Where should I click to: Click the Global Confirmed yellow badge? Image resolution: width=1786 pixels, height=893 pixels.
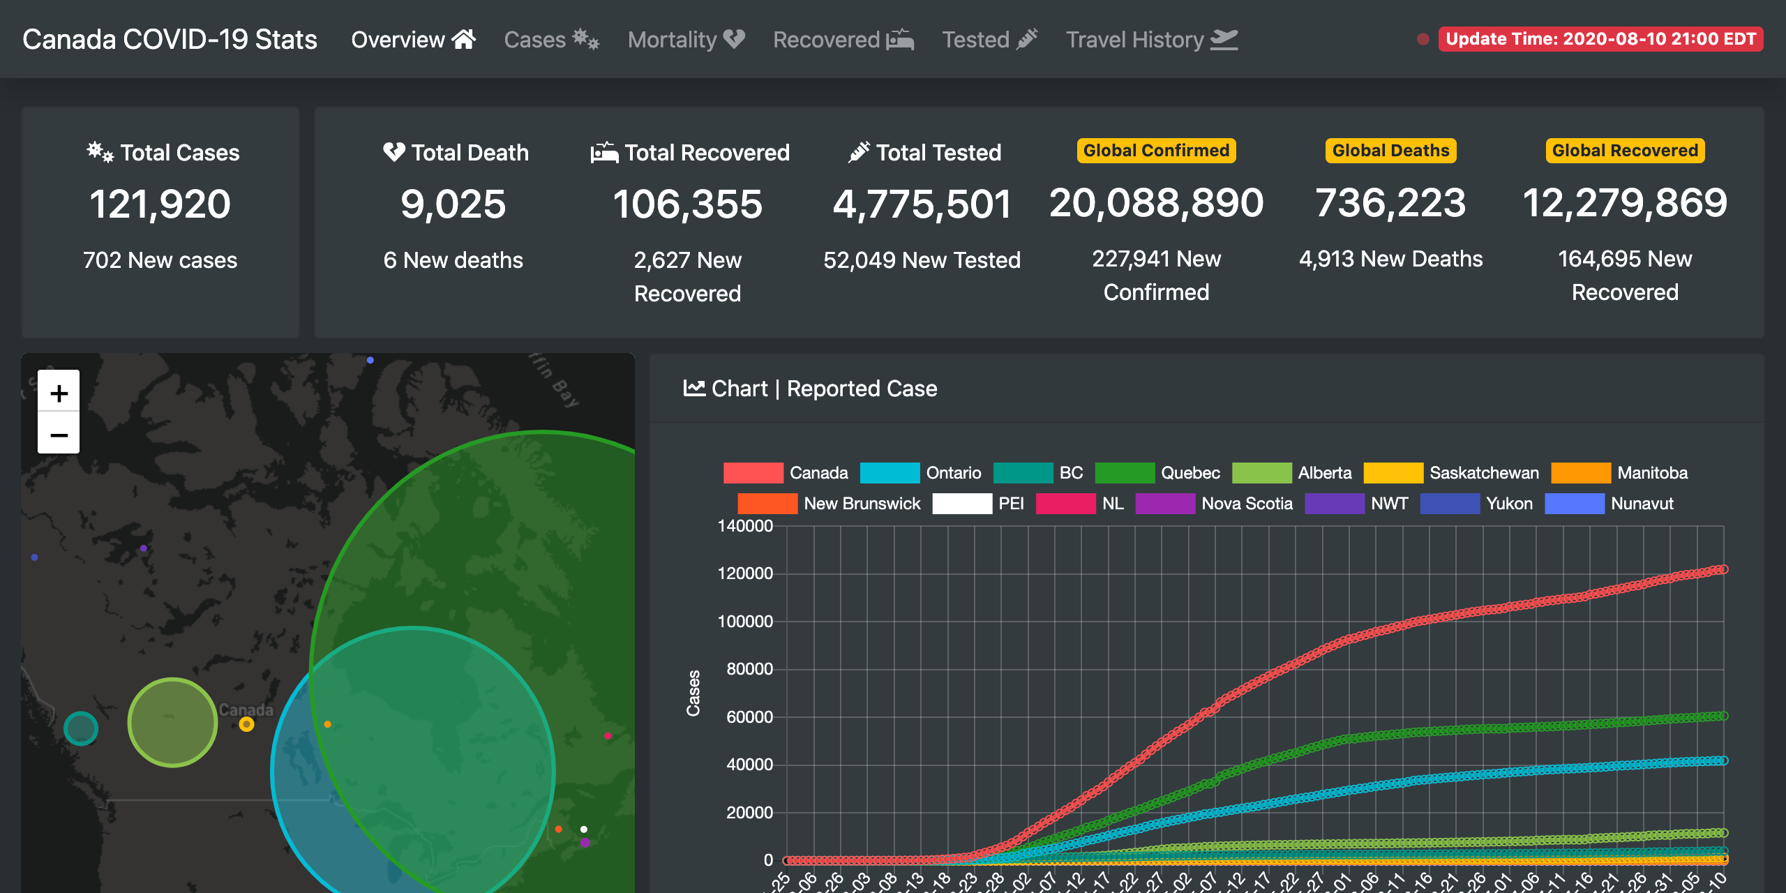[1156, 151]
